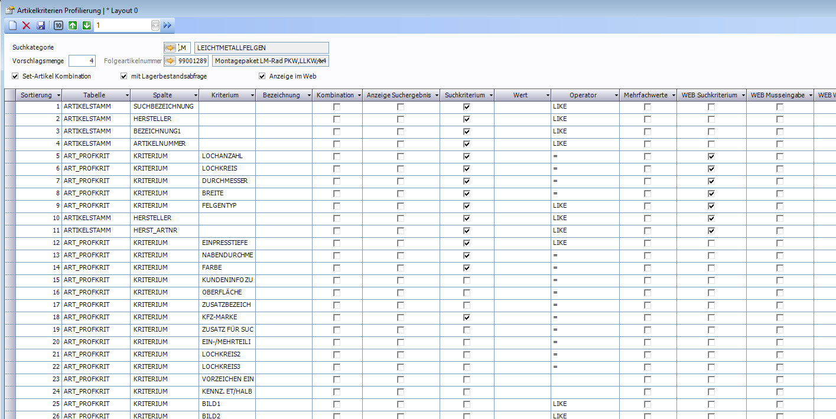Toggle the mit Lagerbestandsabfrage checkbox
The image size is (836, 419).
point(124,76)
